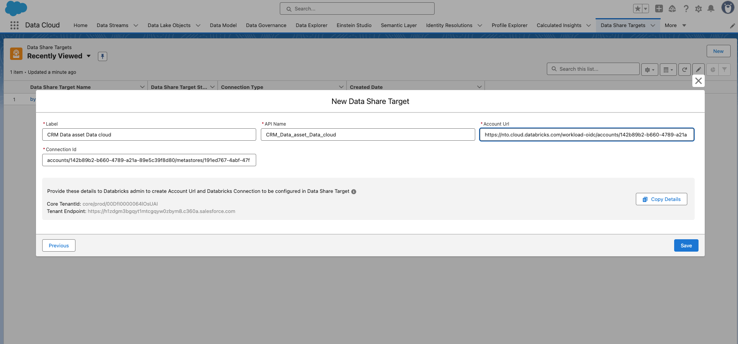Open the display as table dropdown

[x=668, y=70]
